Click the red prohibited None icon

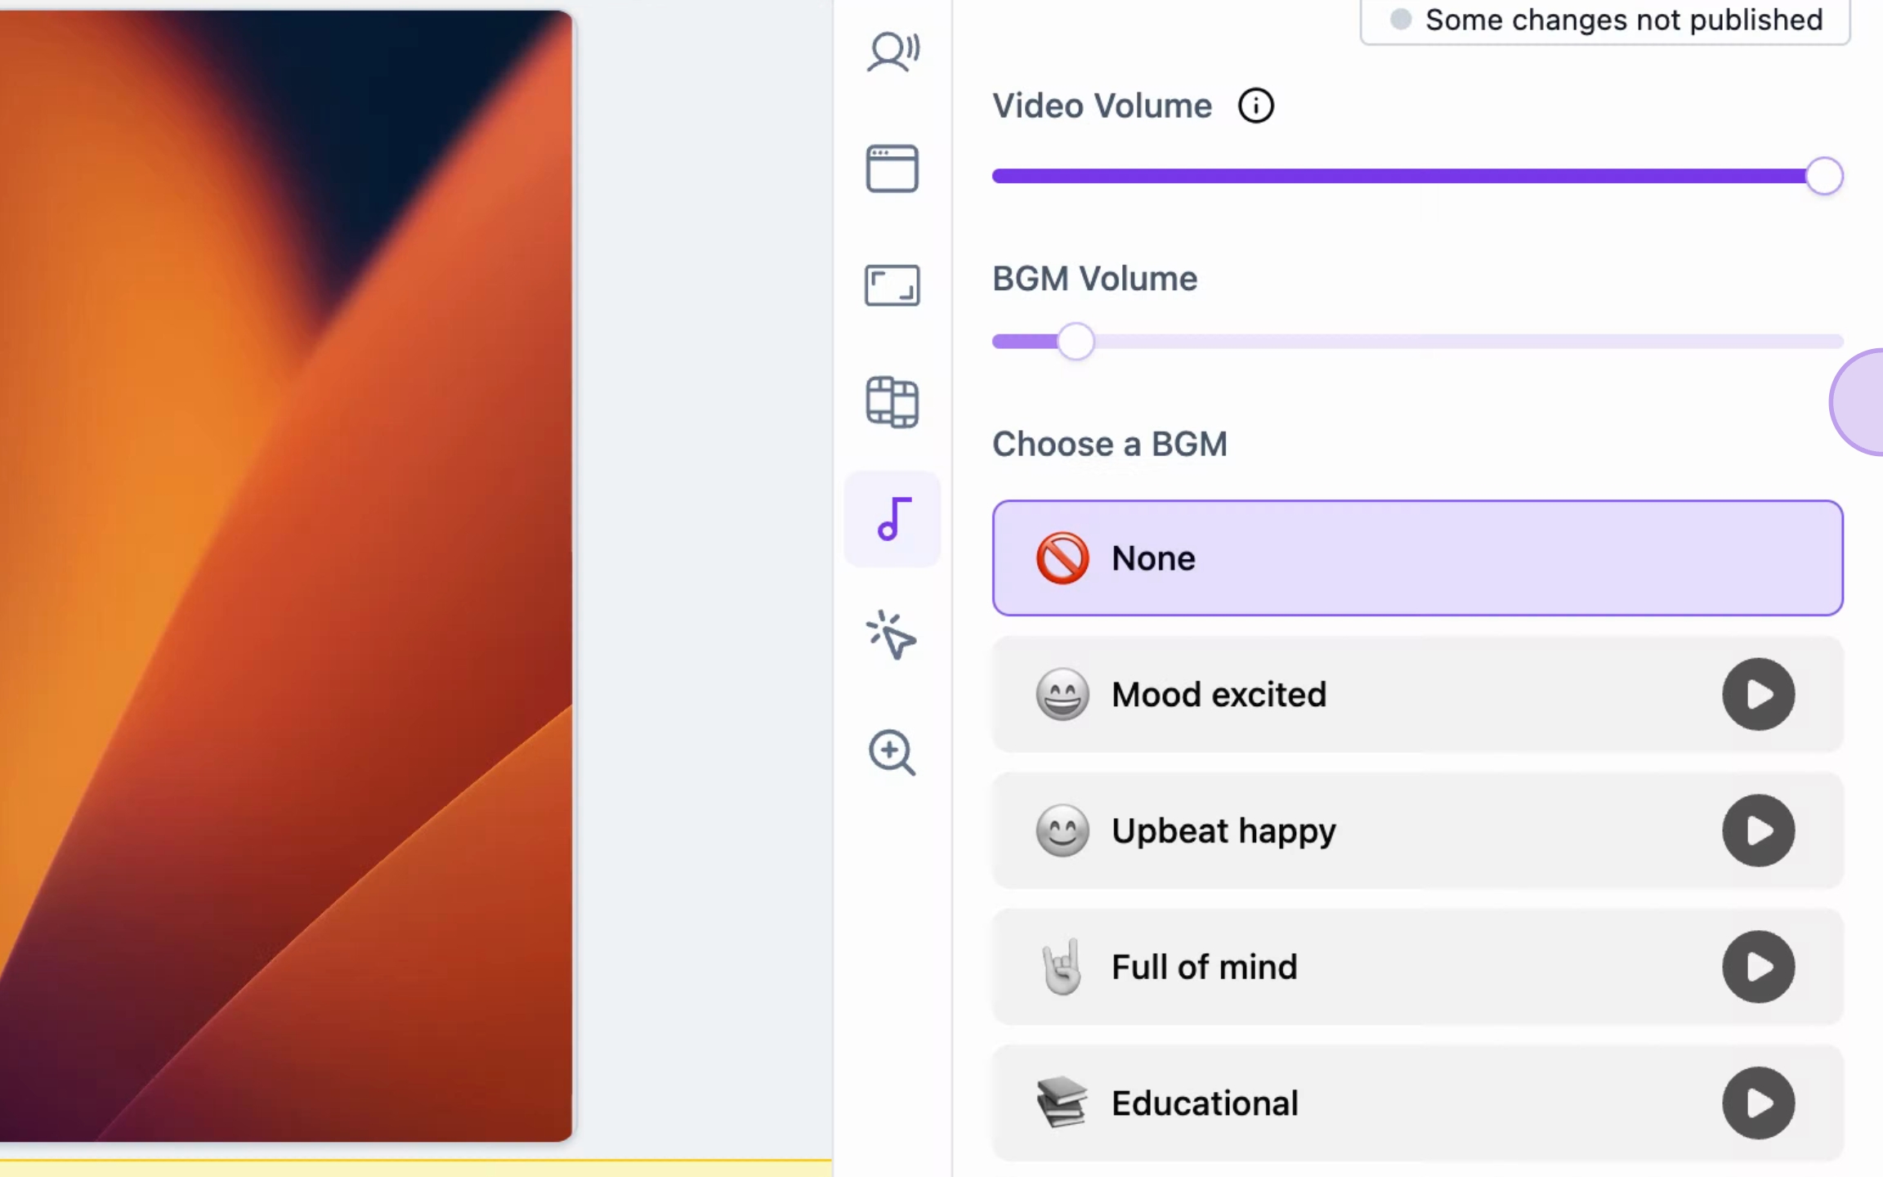pyautogui.click(x=1062, y=558)
